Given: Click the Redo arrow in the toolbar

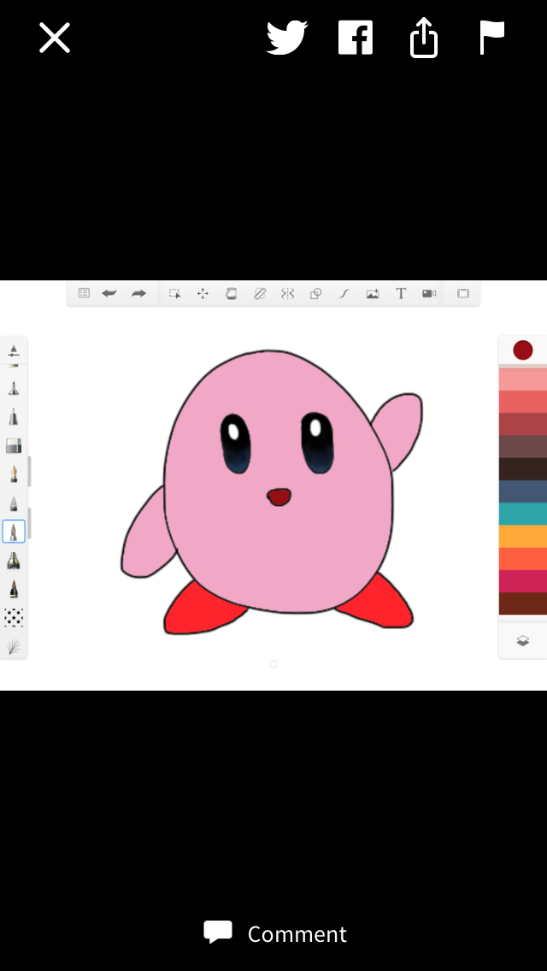Looking at the screenshot, I should (x=138, y=293).
